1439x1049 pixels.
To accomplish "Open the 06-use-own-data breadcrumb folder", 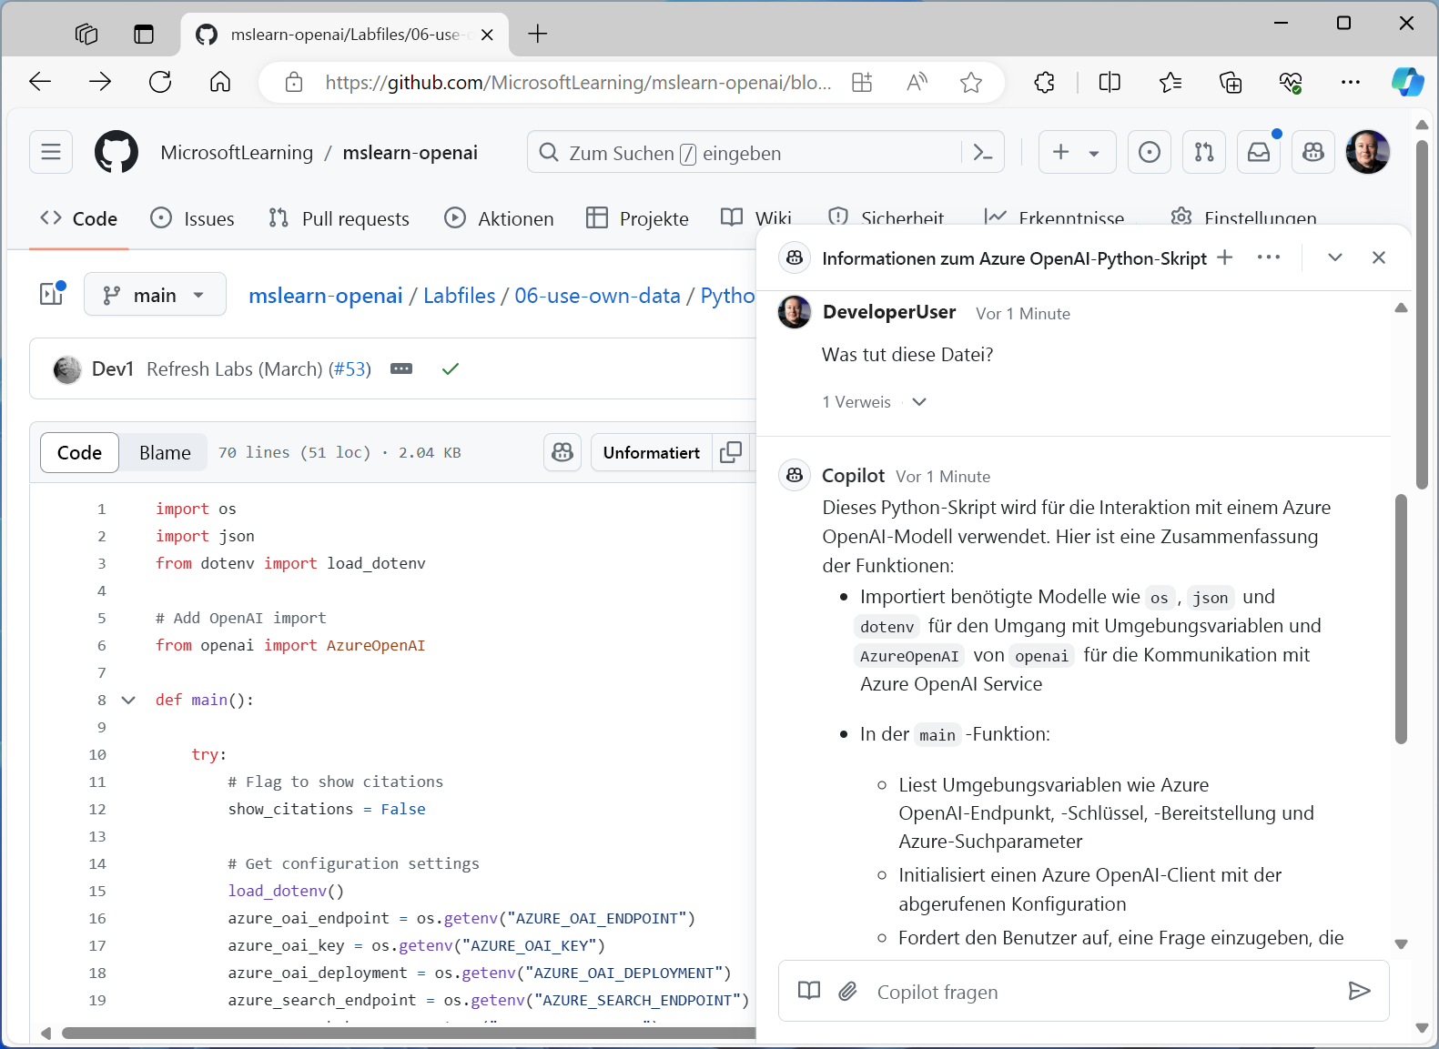I will [x=597, y=296].
